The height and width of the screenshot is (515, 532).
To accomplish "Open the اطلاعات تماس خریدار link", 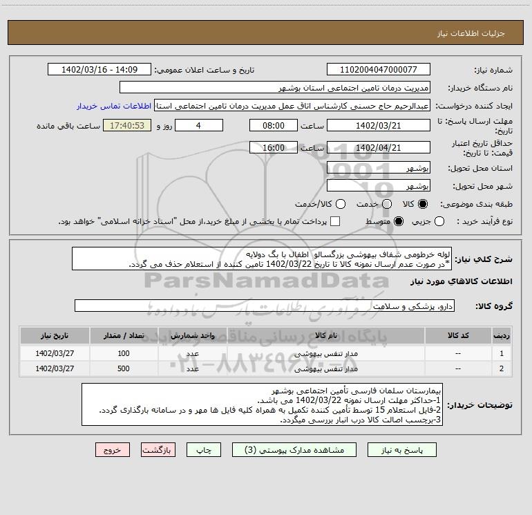I will pyautogui.click(x=114, y=106).
